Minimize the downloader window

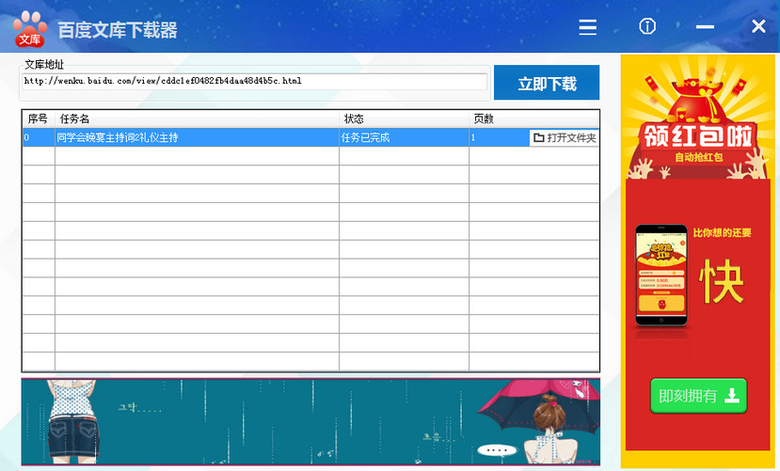click(x=705, y=27)
